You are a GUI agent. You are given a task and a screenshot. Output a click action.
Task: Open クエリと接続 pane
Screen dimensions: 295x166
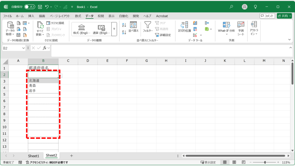55,23
